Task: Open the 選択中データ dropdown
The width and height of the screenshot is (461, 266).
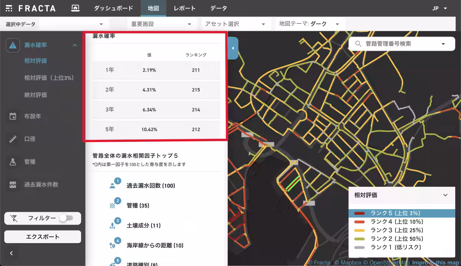Action: click(x=74, y=24)
